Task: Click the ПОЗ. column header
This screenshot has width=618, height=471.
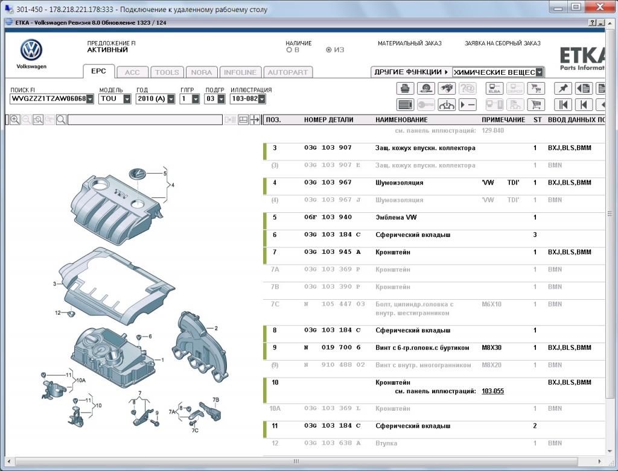Action: [273, 120]
